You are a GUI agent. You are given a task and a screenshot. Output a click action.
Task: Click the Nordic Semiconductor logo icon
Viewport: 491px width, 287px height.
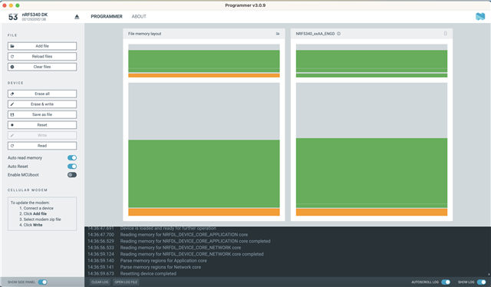pyautogui.click(x=480, y=16)
